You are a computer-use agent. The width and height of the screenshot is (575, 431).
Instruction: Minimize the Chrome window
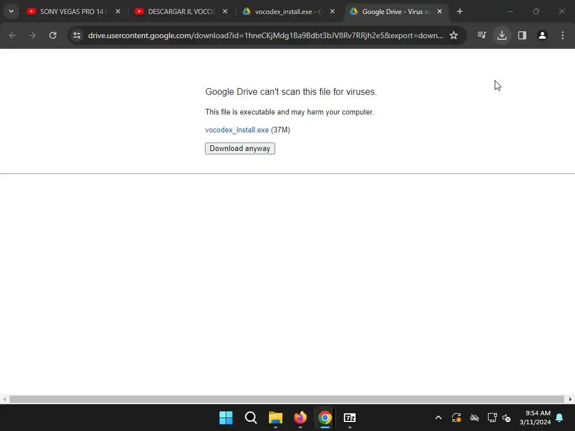point(510,12)
